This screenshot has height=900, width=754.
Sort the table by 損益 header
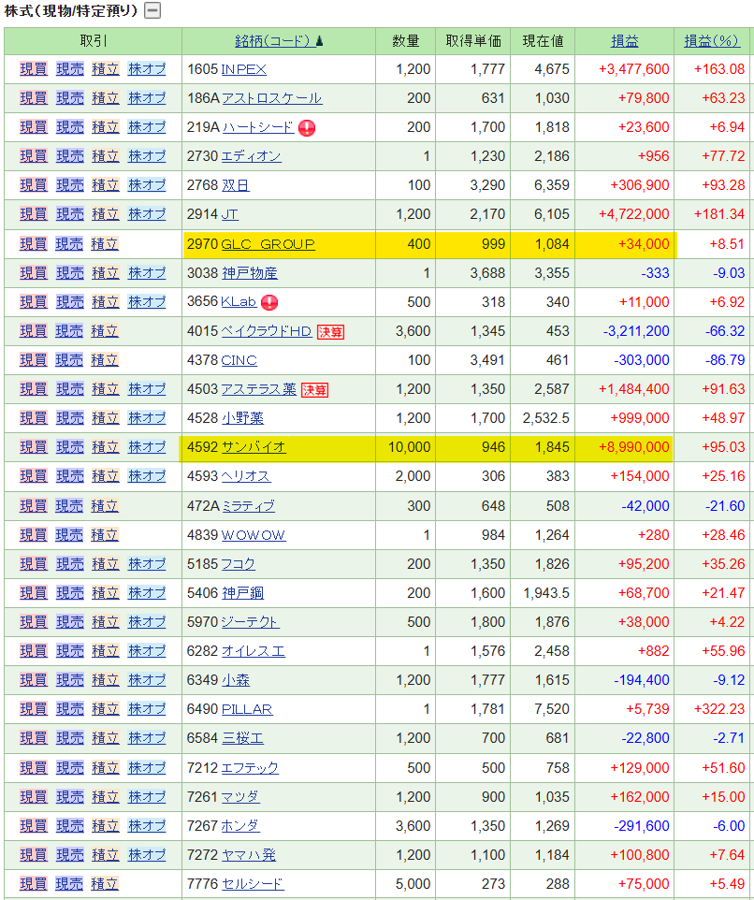[x=625, y=41]
